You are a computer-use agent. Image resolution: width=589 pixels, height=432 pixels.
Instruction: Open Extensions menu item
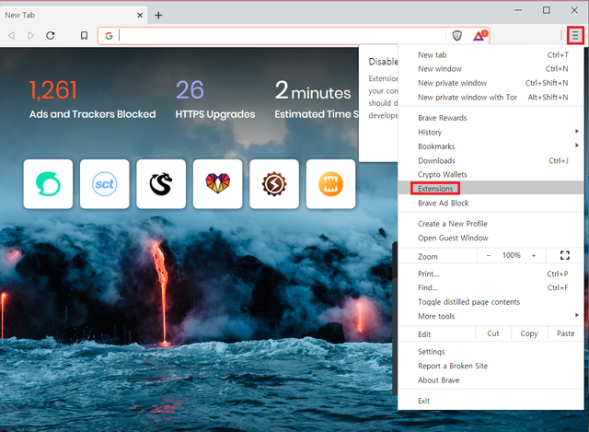point(491,188)
